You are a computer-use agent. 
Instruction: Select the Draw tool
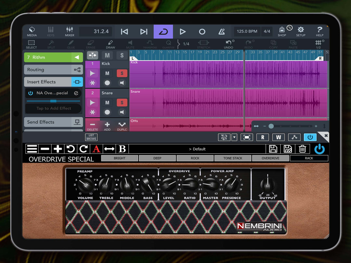(x=110, y=44)
